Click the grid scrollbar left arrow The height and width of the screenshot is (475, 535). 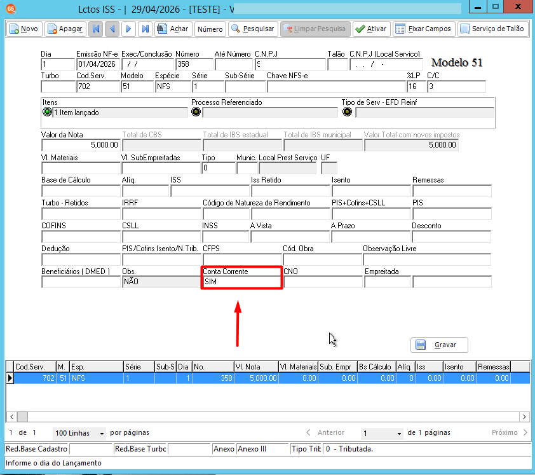[11, 416]
